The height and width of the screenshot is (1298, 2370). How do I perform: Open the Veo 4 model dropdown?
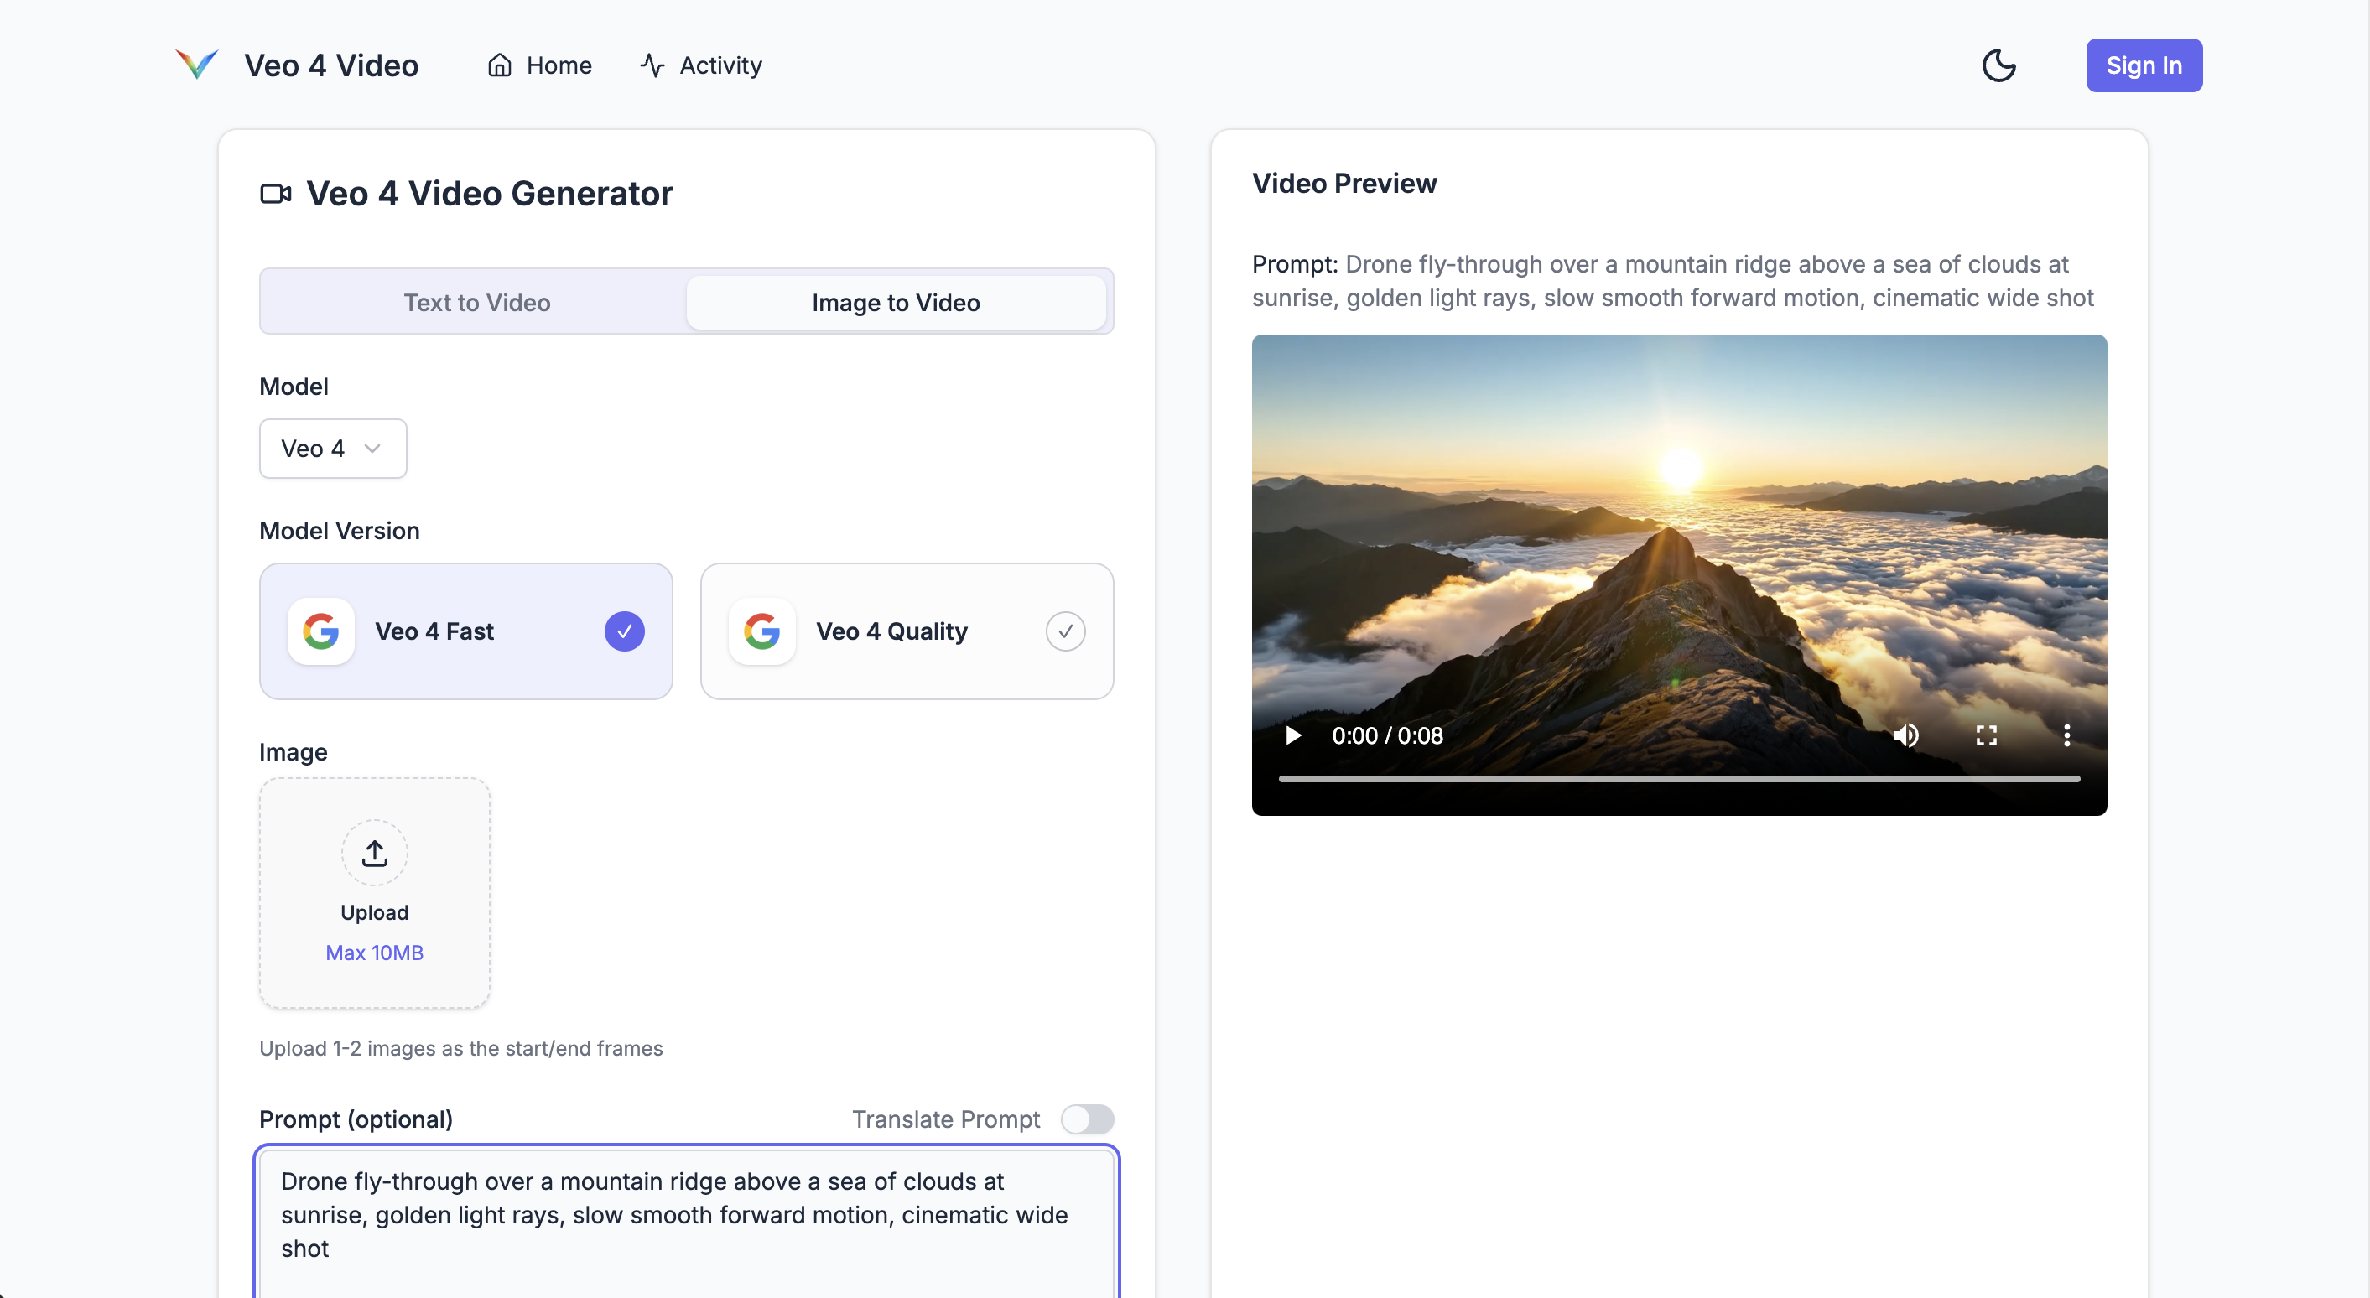coord(332,448)
